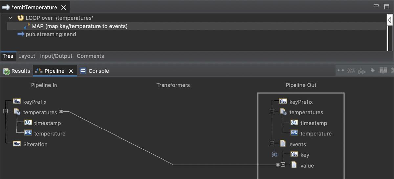Click the columns layout toolbar icon
This screenshot has width=394, height=179.
(x=383, y=70)
